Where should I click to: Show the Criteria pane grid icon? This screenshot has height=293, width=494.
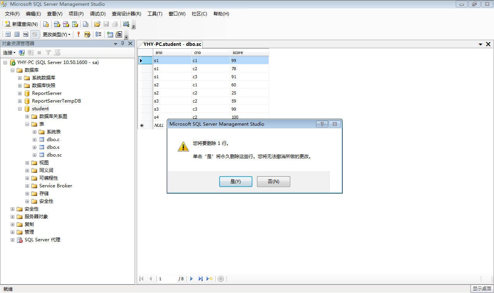coord(17,34)
